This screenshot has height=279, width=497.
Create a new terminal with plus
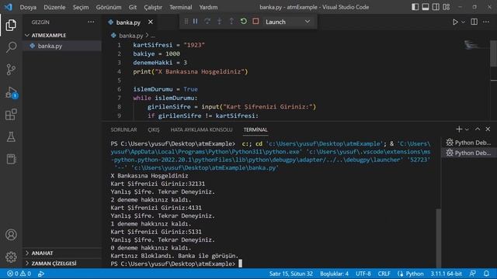(459, 129)
